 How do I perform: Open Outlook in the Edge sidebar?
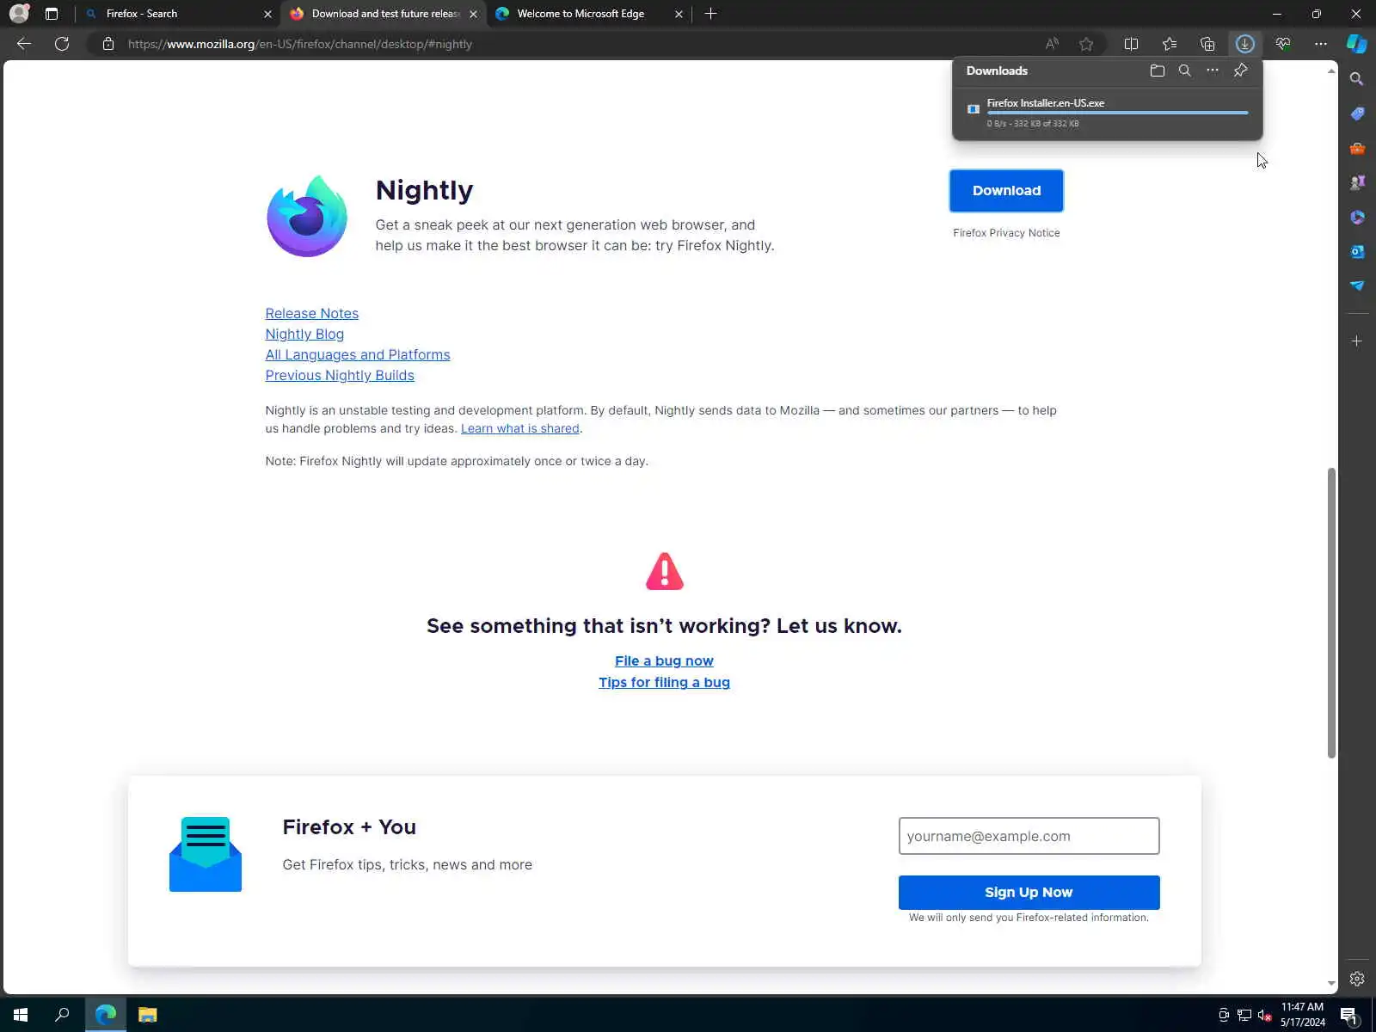tap(1357, 251)
